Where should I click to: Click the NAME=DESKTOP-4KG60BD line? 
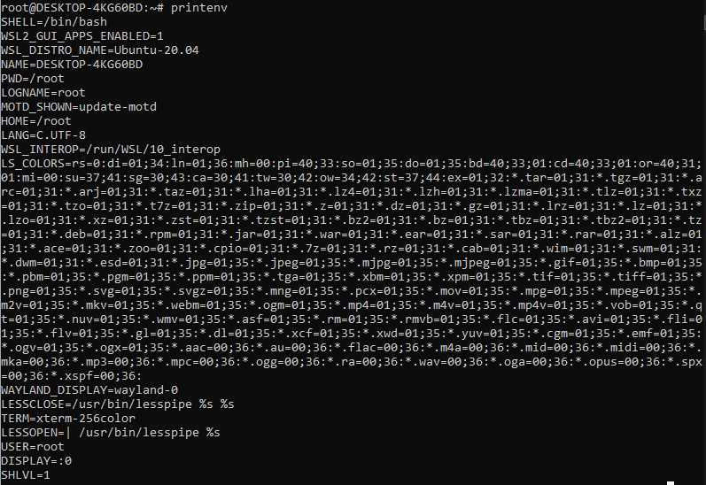click(x=72, y=65)
